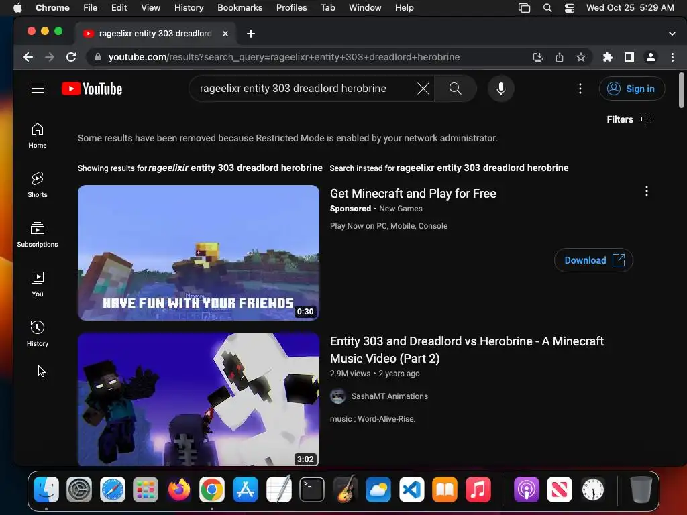This screenshot has width=687, height=515.
Task: Click the Chrome address bar URL
Action: click(284, 57)
